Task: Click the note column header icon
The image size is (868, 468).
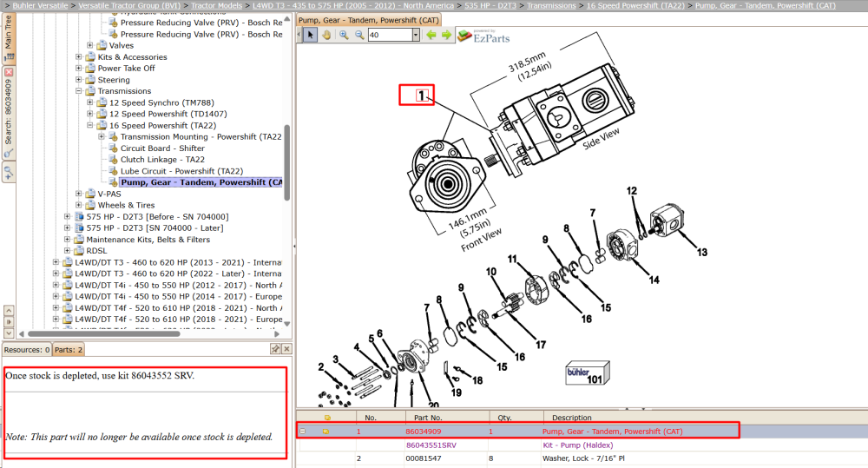Action: pyautogui.click(x=327, y=418)
